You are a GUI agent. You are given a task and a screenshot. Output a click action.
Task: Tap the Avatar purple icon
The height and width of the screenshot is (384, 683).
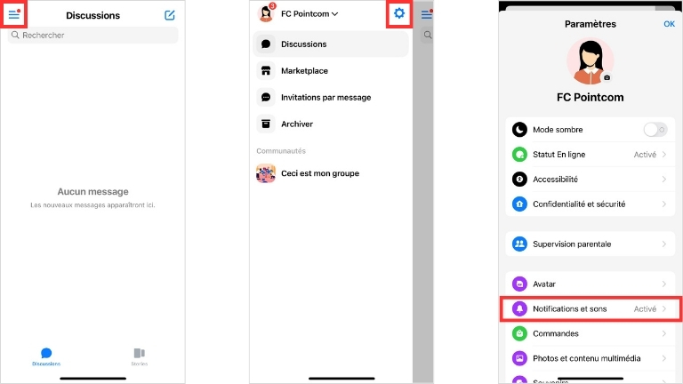pos(519,284)
